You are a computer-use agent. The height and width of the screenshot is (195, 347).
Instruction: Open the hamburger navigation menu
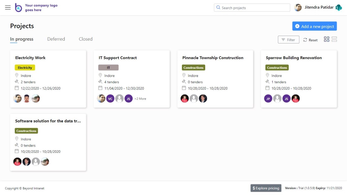coord(8,7)
